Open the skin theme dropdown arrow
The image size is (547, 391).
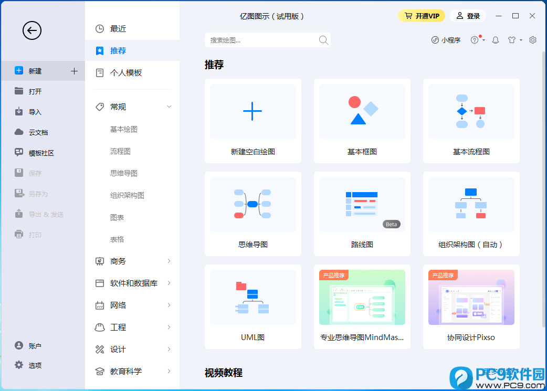(521, 40)
